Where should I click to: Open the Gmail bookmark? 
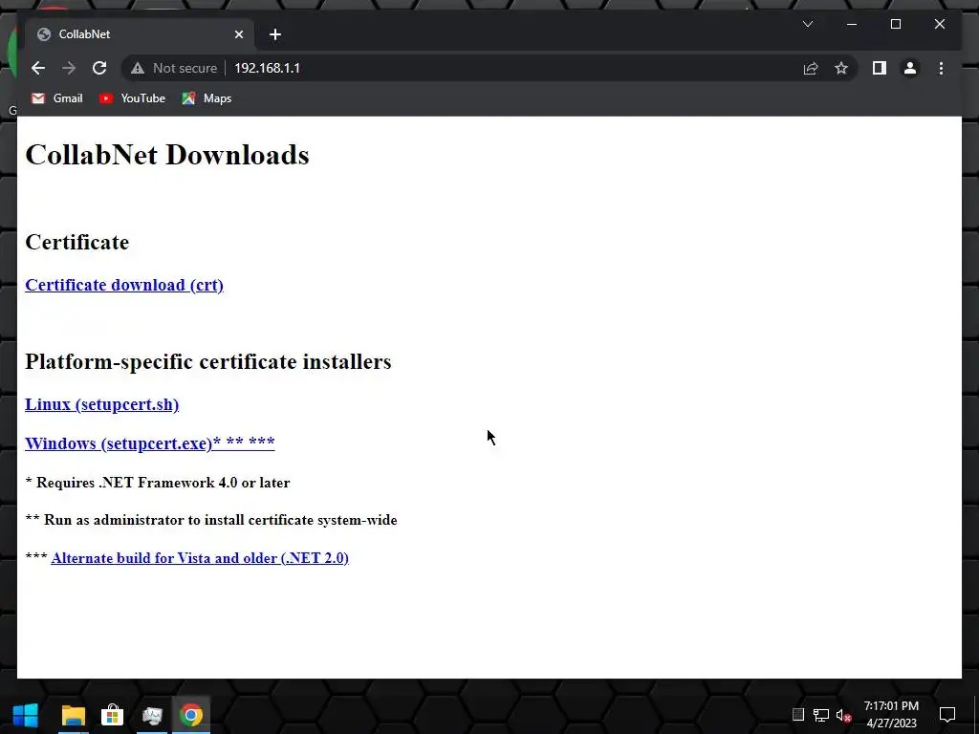click(57, 98)
